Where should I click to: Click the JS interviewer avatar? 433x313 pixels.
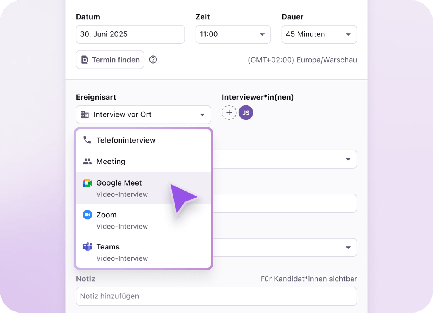tap(246, 113)
